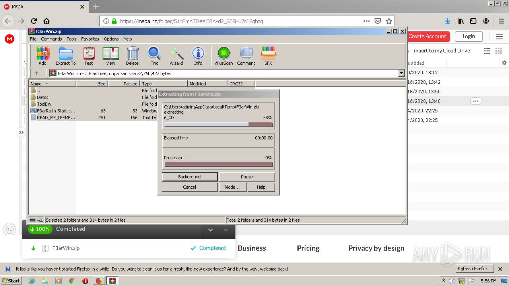Image resolution: width=509 pixels, height=286 pixels.
Task: Cancel the extraction
Action: (x=190, y=187)
